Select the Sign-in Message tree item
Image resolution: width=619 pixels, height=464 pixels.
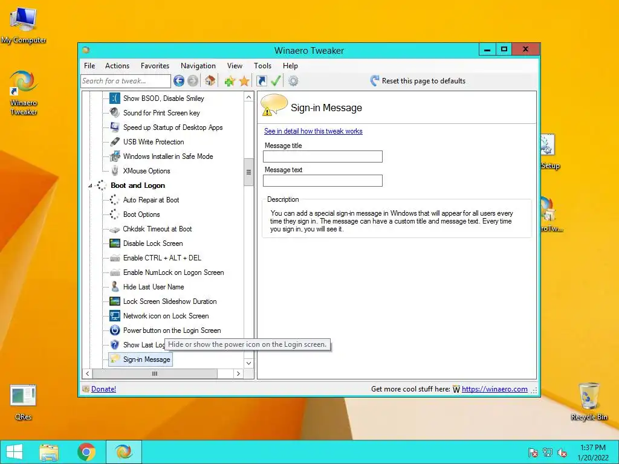[146, 359]
